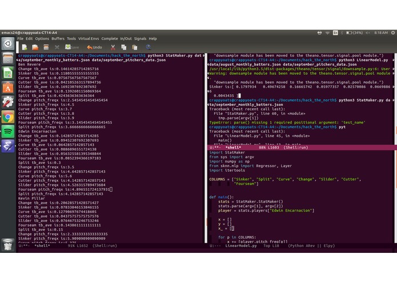
Task: Click (Shell:run) in the bottom-left mode line
Action: click(x=105, y=245)
